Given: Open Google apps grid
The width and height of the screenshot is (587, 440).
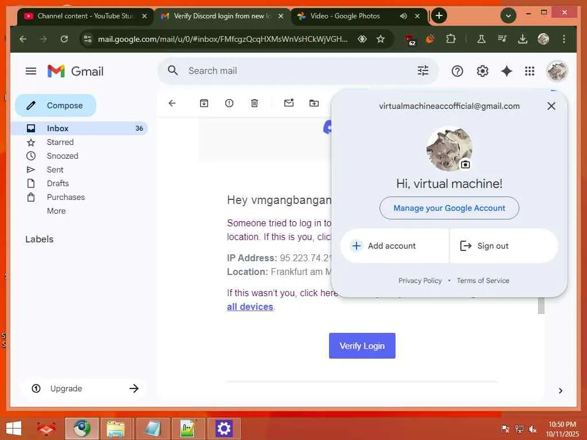Looking at the screenshot, I should click(x=529, y=71).
